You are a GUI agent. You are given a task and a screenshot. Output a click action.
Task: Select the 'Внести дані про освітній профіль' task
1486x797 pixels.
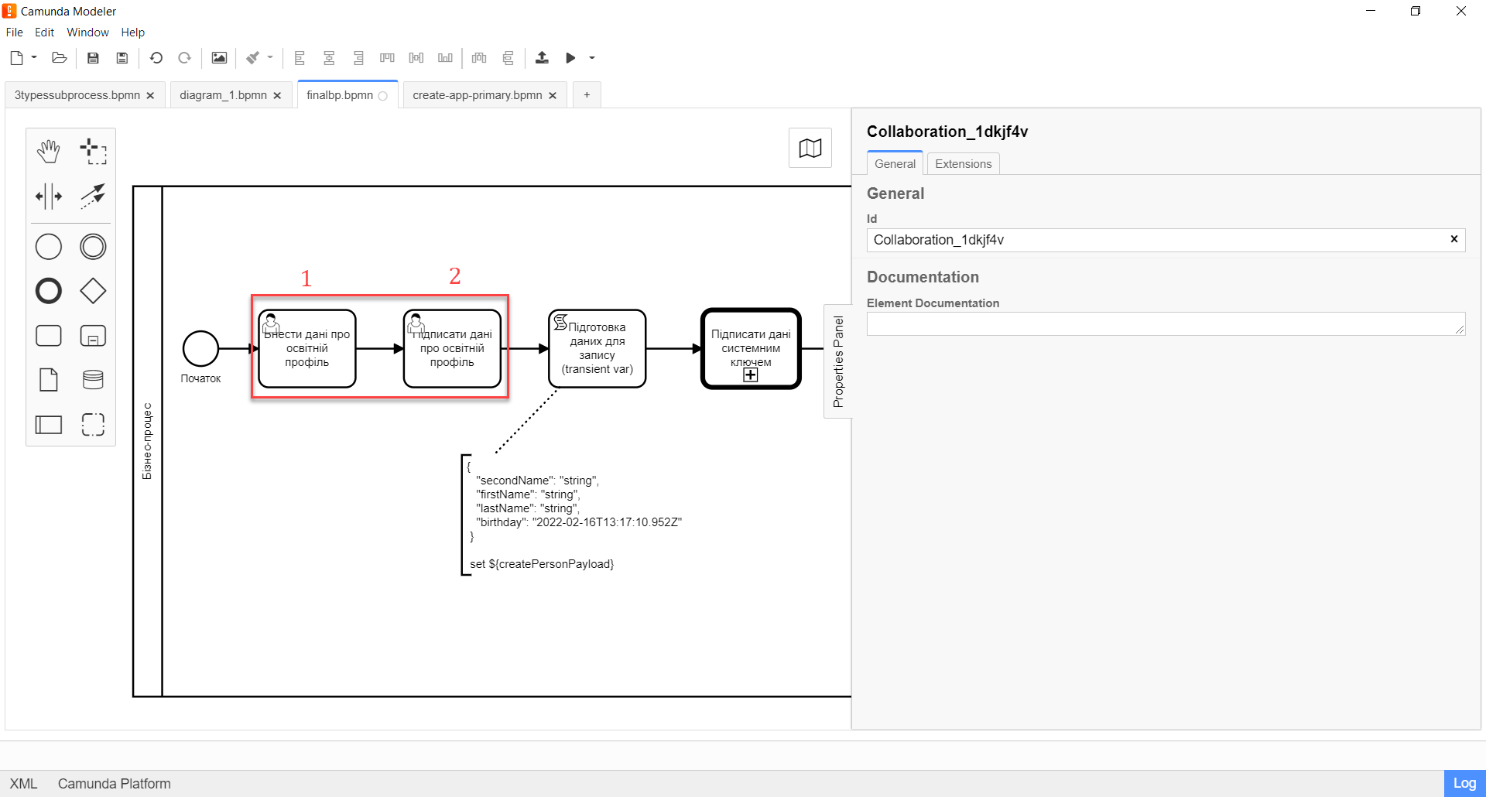307,349
